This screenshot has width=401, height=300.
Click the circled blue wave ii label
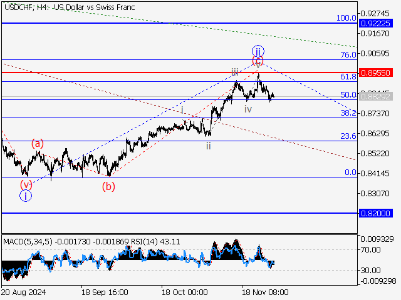click(x=258, y=51)
